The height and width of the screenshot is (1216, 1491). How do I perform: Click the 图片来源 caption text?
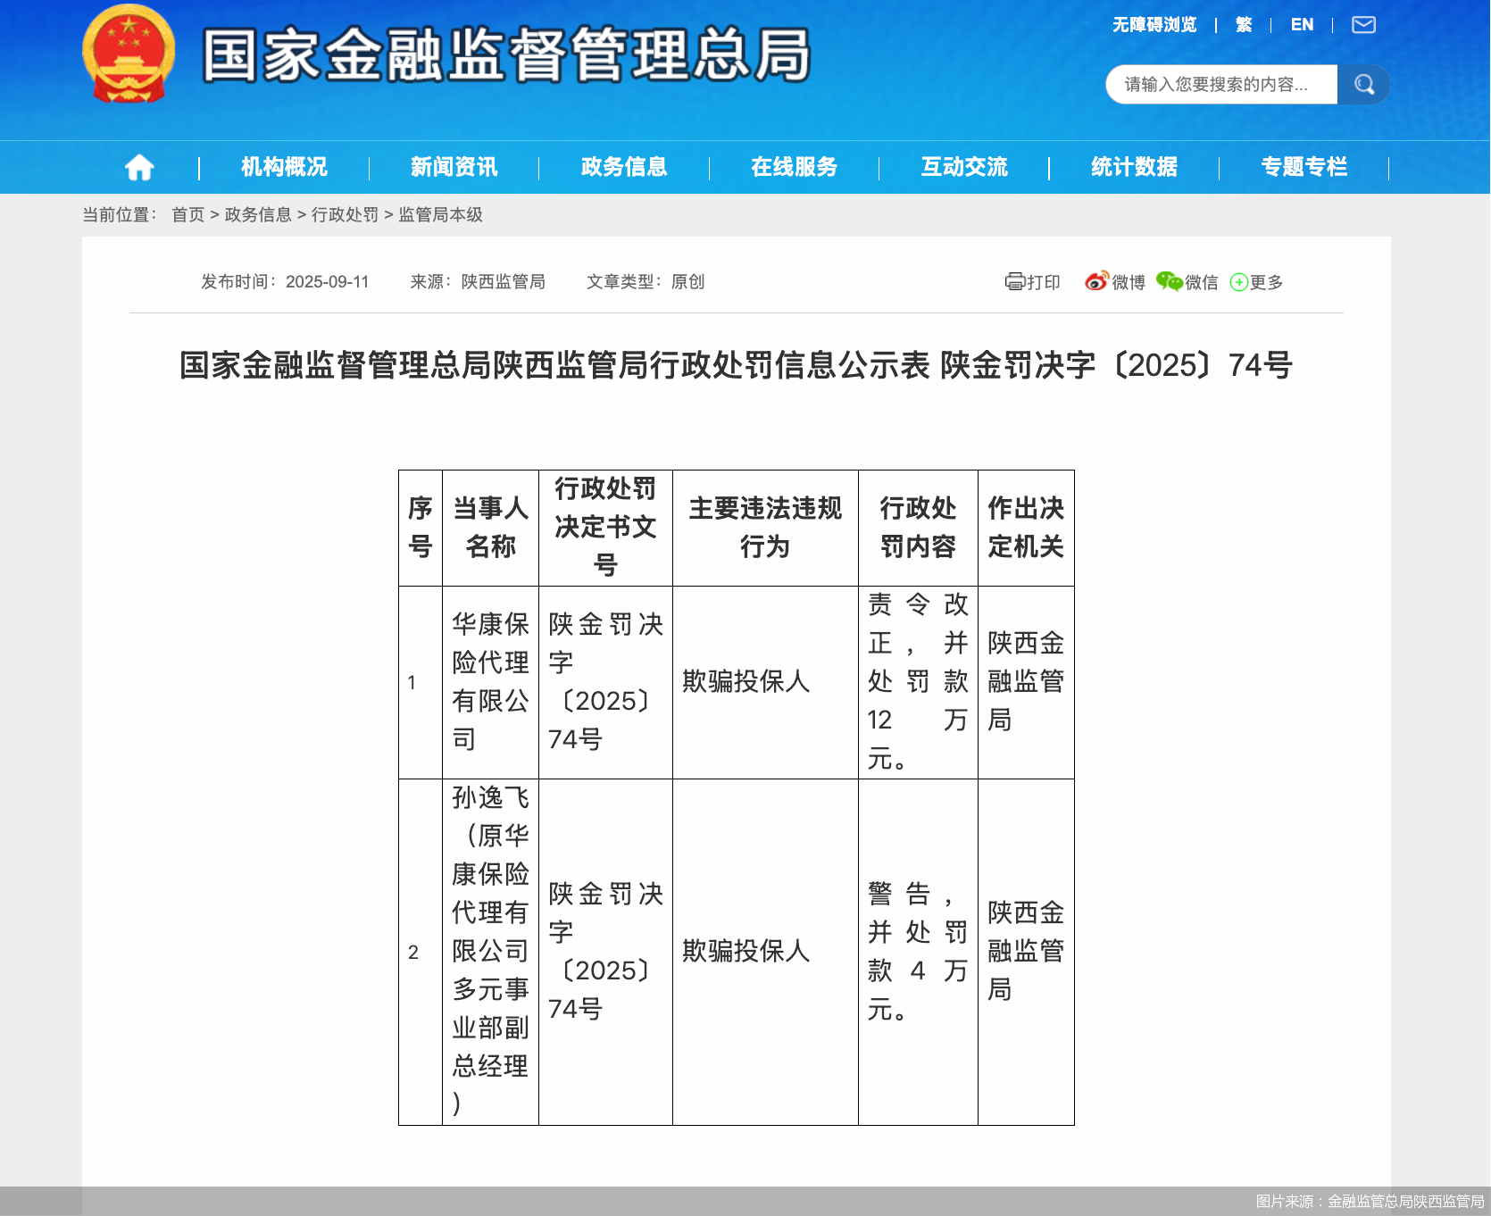tap(1370, 1202)
